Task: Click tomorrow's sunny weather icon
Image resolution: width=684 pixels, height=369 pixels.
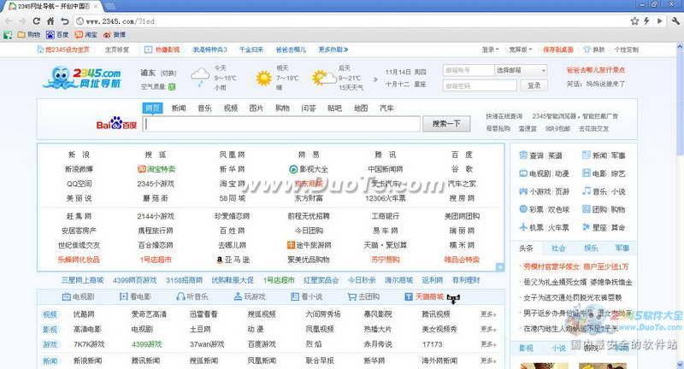Action: (x=263, y=78)
